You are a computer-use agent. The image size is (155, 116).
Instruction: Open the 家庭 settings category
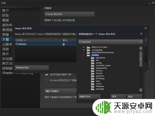coord(6,20)
